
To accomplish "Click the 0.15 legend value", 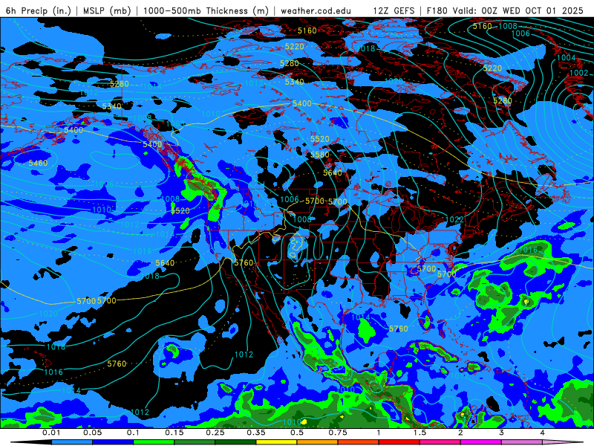I will (x=174, y=433).
